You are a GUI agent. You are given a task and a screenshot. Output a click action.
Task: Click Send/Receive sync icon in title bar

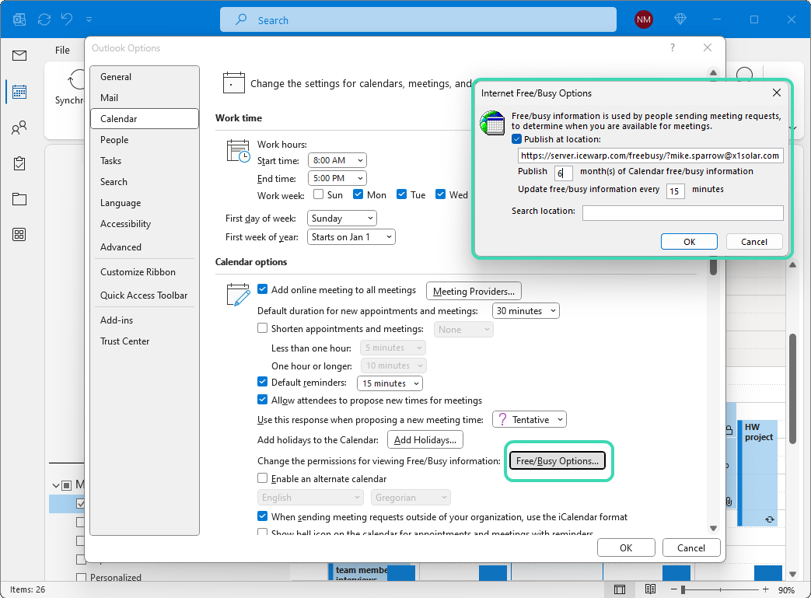tap(44, 19)
